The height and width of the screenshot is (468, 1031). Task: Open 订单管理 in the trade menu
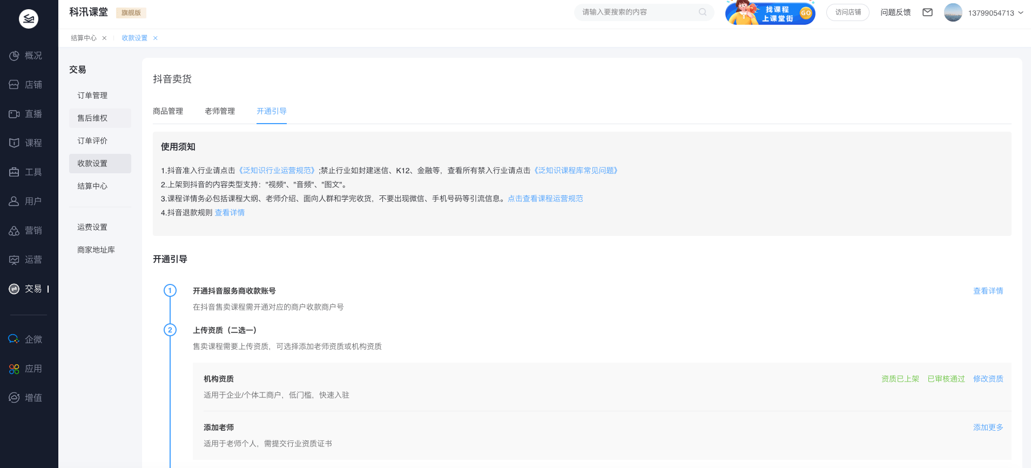tap(100, 96)
